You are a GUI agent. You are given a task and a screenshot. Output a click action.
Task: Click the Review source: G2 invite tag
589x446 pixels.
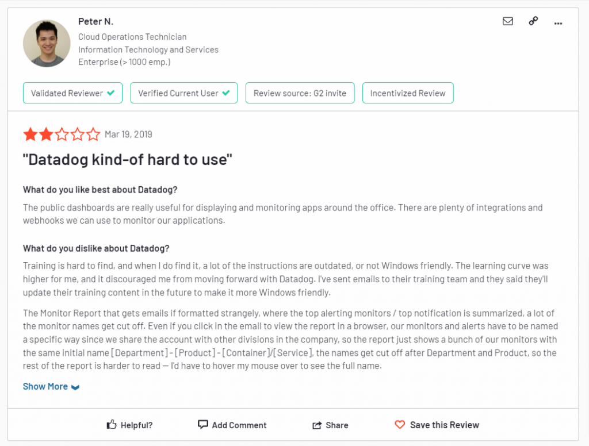click(x=300, y=93)
